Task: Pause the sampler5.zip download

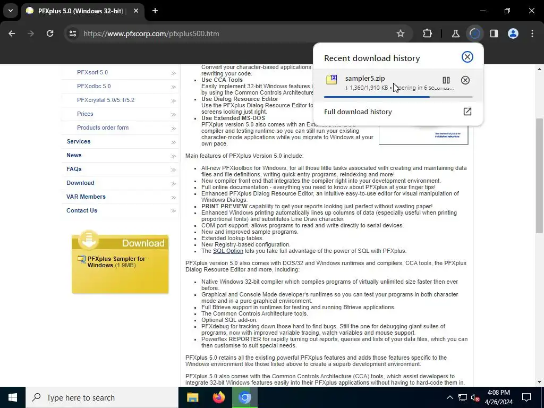Action: (446, 81)
